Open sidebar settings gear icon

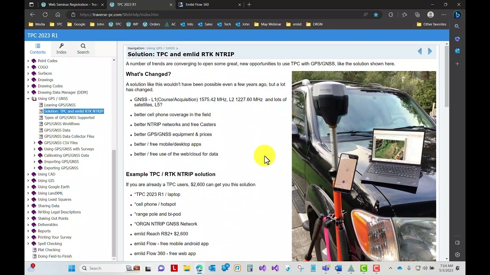[x=457, y=255]
